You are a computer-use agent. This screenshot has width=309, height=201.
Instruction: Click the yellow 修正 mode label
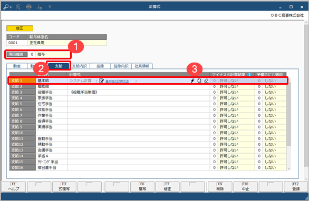point(20,28)
